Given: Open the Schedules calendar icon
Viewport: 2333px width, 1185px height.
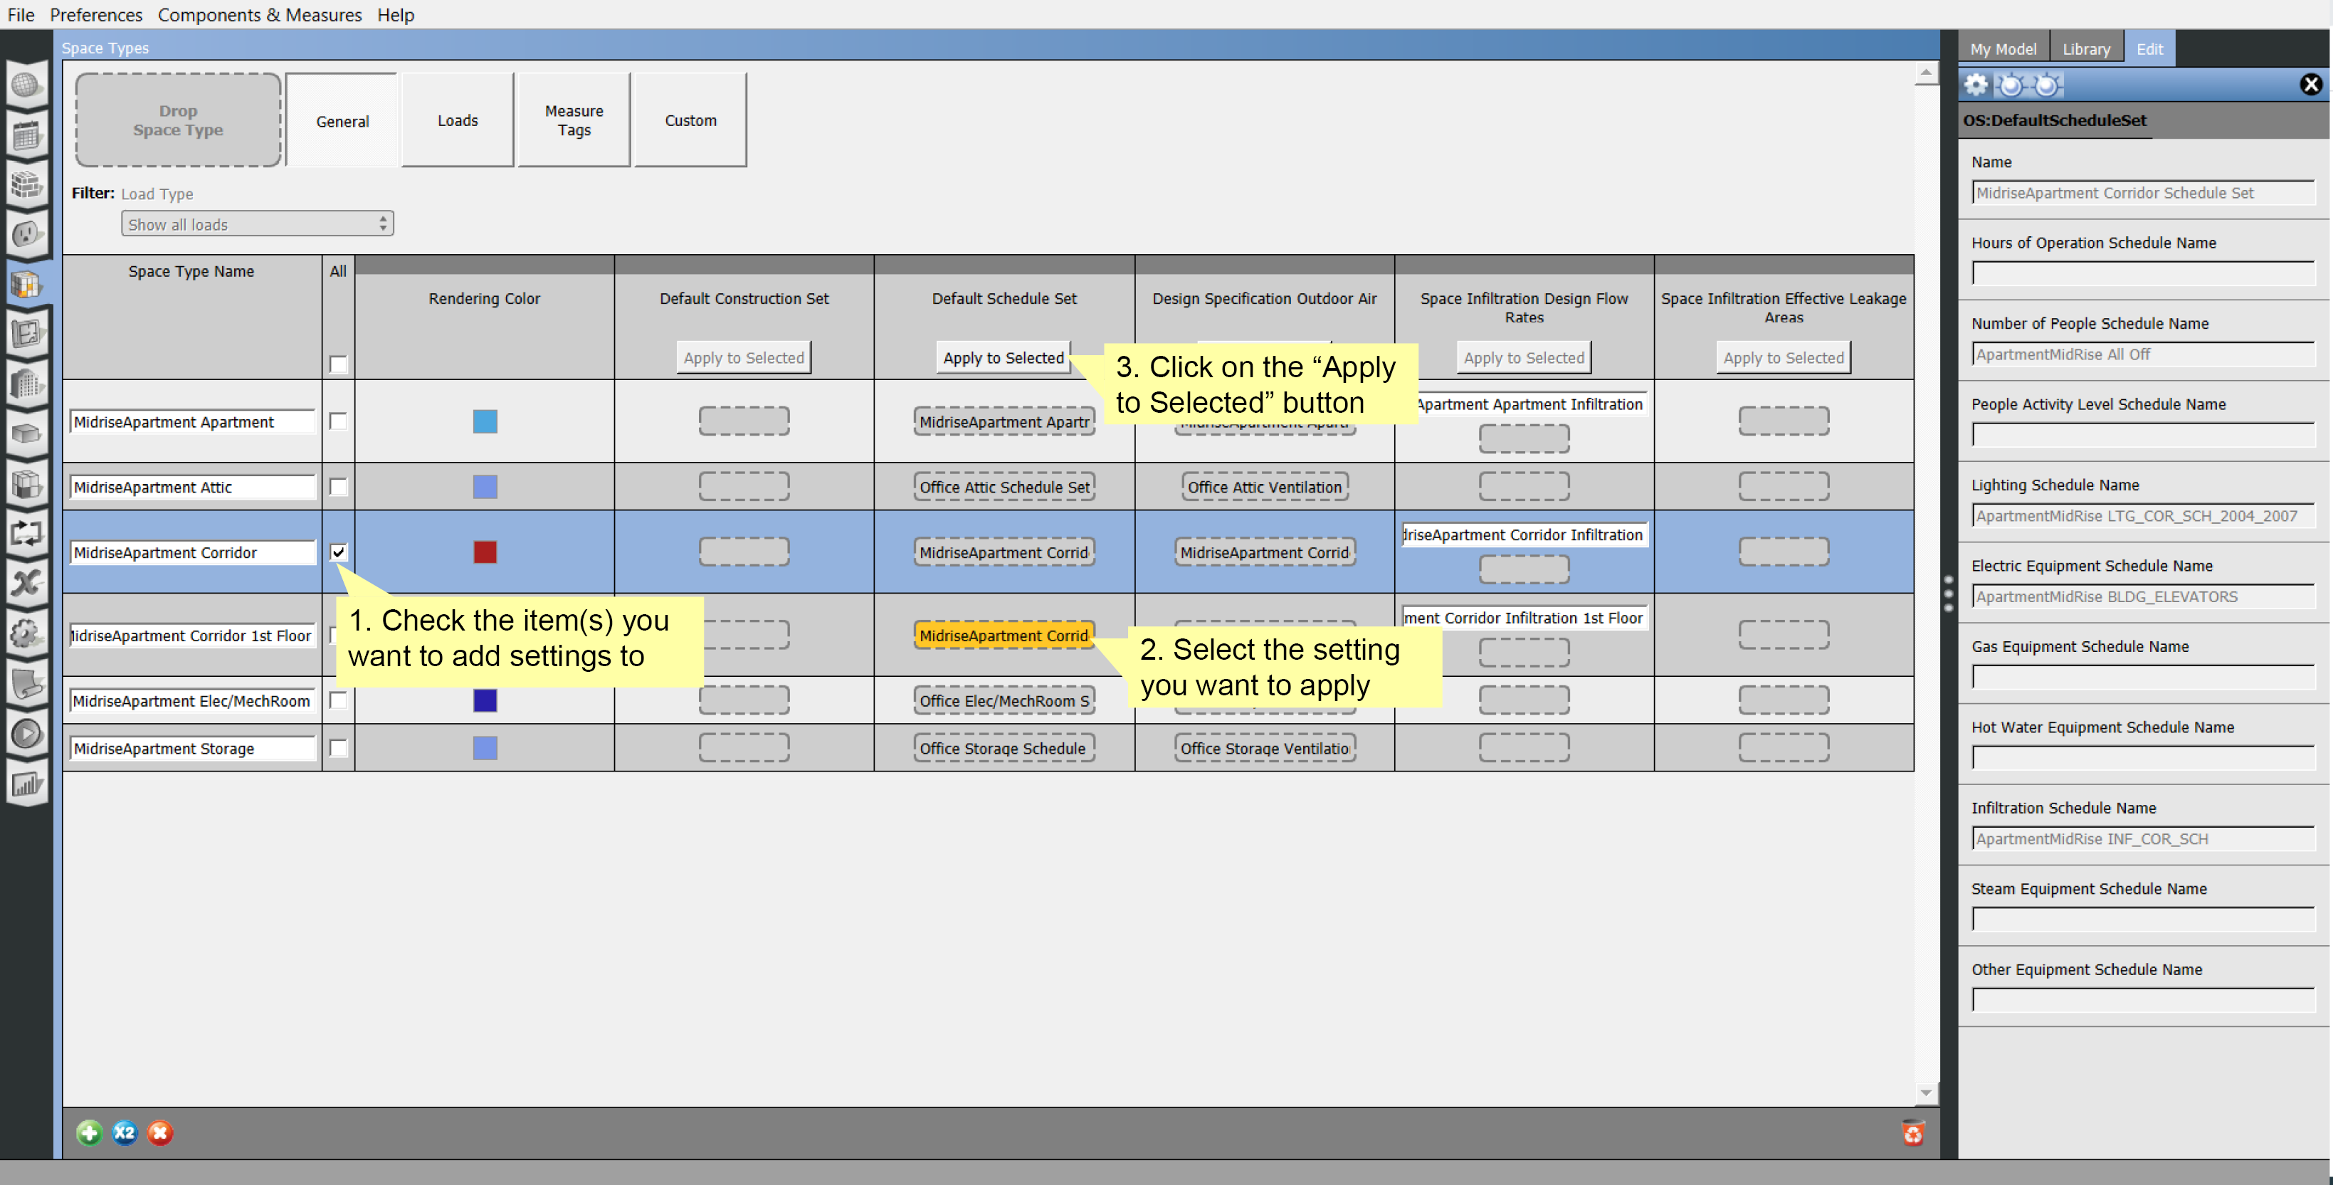Looking at the screenshot, I should 26,136.
